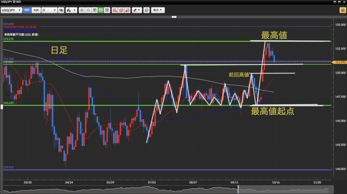This screenshot has height=194, width=347.
Task: Click the first pink add-indicator icon
Action: click(115, 10)
